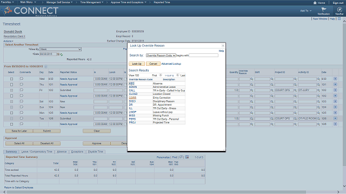Open Activity ID lookup next to OT-JURY
346x194 pixels.
[x=318, y=91]
